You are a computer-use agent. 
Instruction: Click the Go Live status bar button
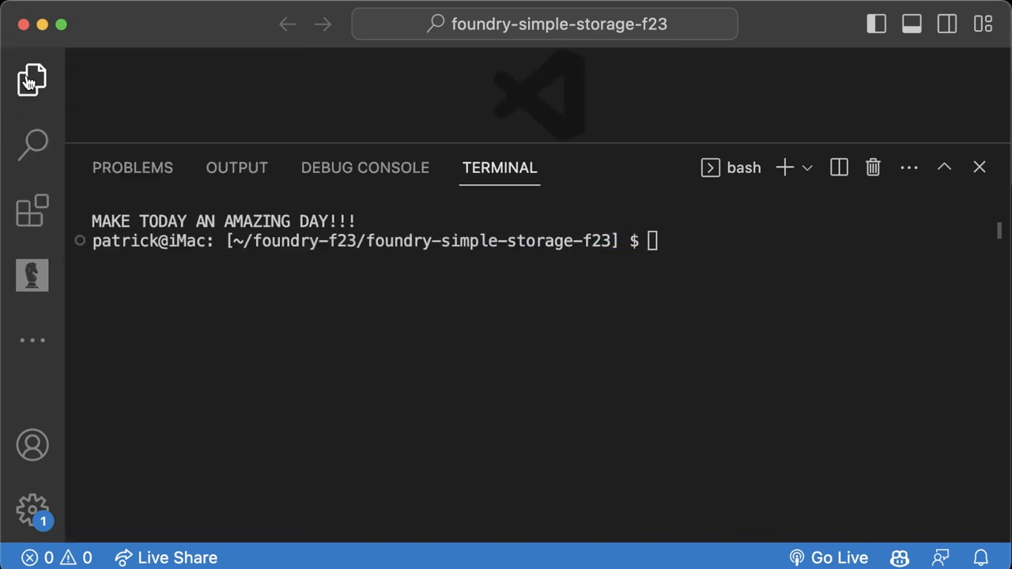tap(829, 558)
